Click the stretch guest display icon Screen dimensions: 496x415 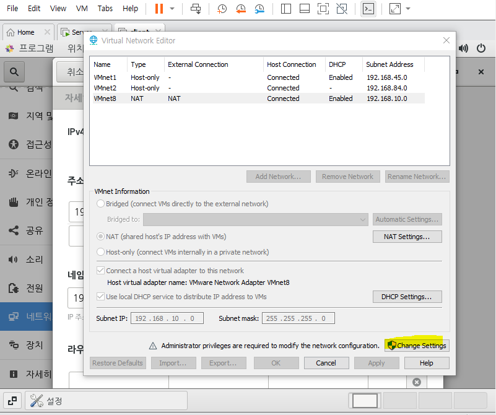pyautogui.click(x=395, y=9)
